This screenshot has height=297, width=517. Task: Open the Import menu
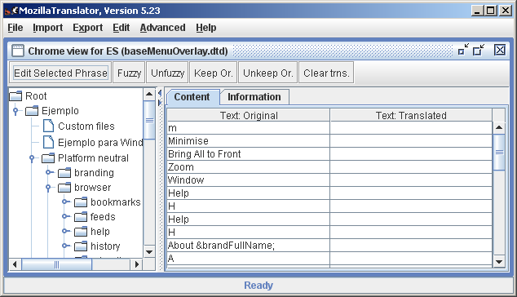click(48, 28)
